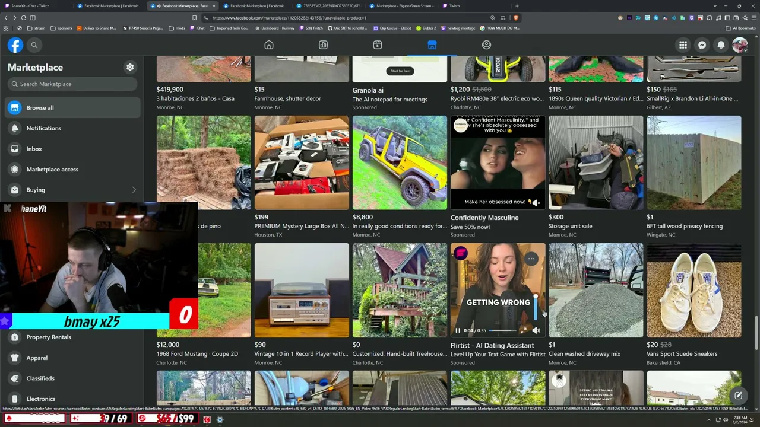Mute the Flirtist ad video speaker

coord(536,330)
